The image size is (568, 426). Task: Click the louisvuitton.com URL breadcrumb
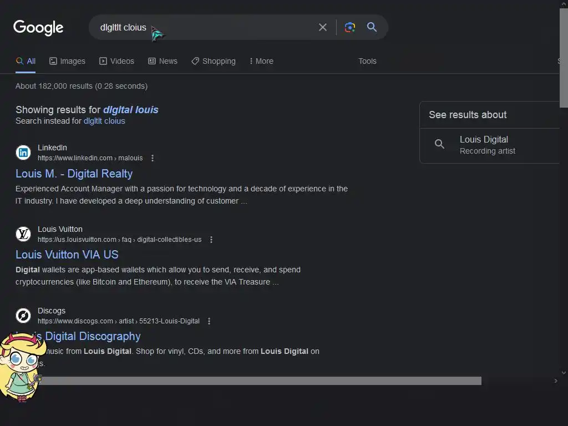click(120, 240)
